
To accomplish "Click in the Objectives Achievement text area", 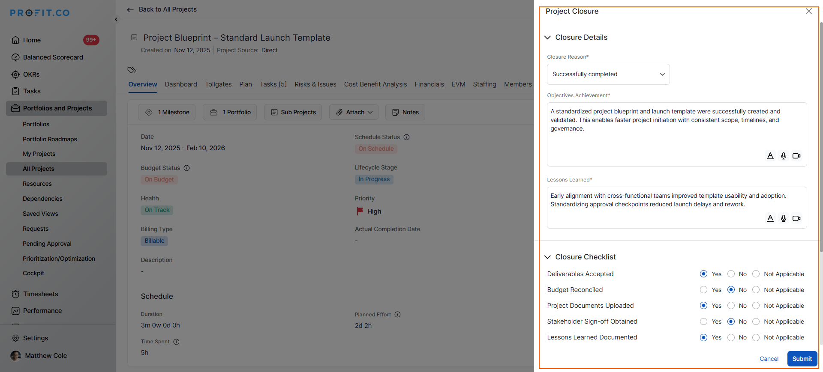I will [x=677, y=134].
